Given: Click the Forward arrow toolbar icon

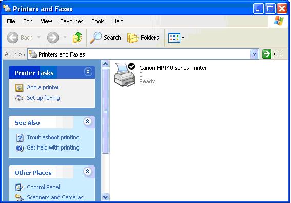Looking at the screenshot, I should (x=53, y=38).
